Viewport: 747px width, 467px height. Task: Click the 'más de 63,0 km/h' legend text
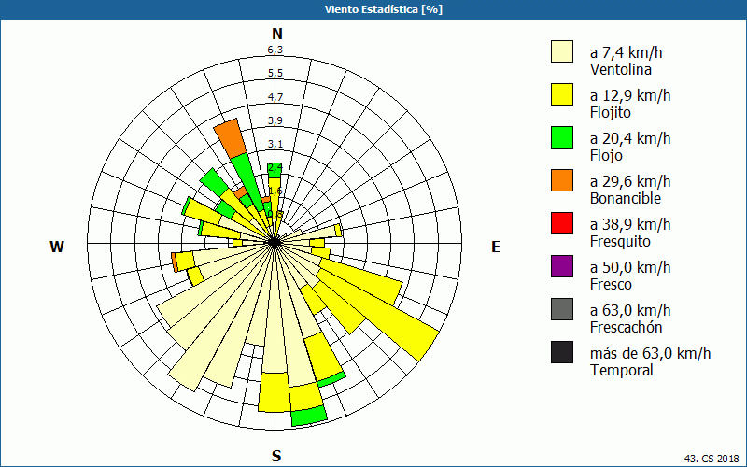click(650, 353)
